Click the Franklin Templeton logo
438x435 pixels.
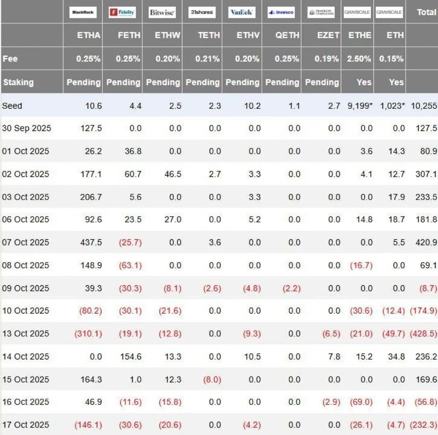(x=321, y=12)
